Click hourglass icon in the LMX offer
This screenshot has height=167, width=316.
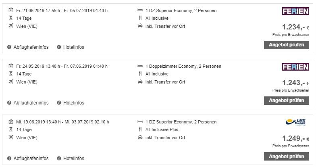(x=10, y=129)
